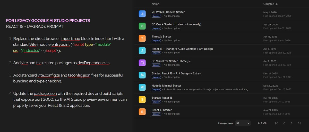Open 2D WebGL Canvas Starter project
Screen dimensions: 309x132
pos(168,12)
